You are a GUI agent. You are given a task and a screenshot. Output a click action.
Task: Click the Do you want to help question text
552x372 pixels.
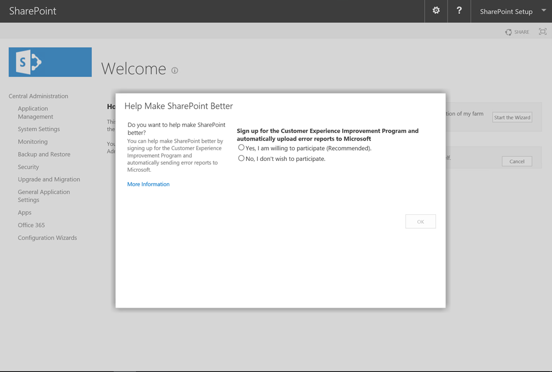pos(176,129)
